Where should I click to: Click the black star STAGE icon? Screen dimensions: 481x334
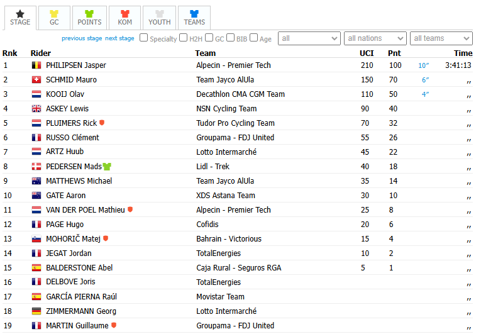pos(20,13)
